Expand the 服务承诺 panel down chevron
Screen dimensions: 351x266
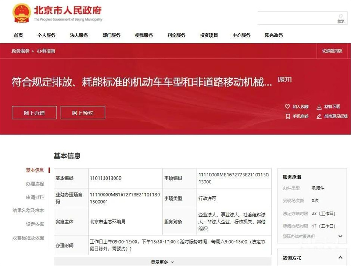[340, 236]
